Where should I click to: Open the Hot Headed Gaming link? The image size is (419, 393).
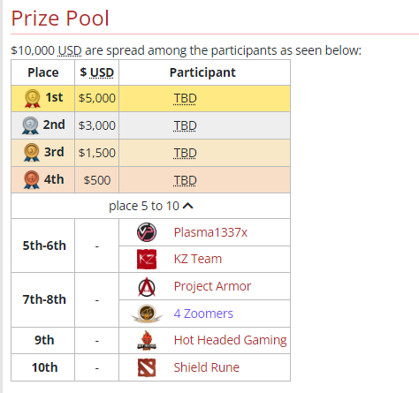click(x=230, y=340)
